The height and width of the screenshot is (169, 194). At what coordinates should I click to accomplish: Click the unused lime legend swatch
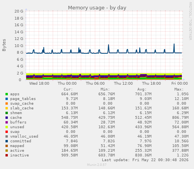click(x=7, y=127)
